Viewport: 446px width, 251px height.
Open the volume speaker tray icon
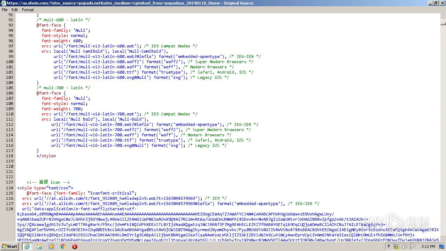(404, 246)
